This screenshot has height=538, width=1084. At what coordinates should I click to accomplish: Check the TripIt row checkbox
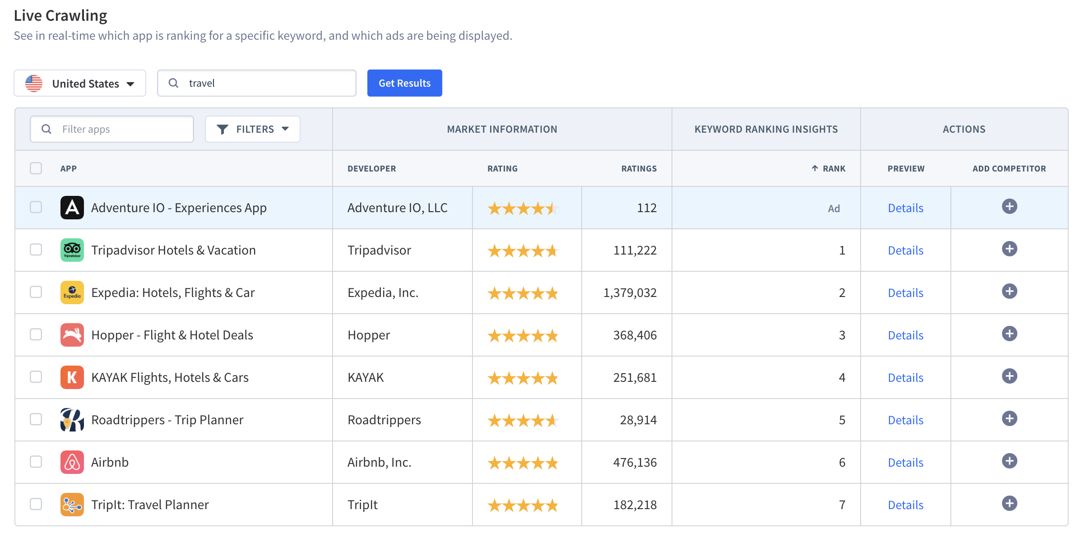click(x=36, y=504)
